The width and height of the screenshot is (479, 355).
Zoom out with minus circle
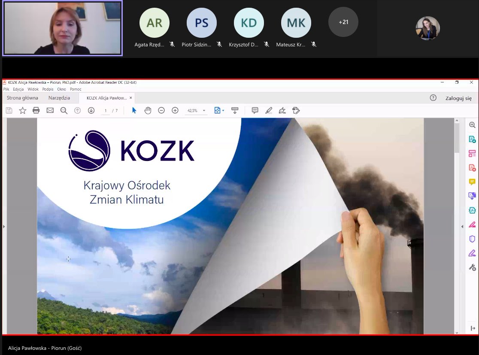(x=161, y=110)
